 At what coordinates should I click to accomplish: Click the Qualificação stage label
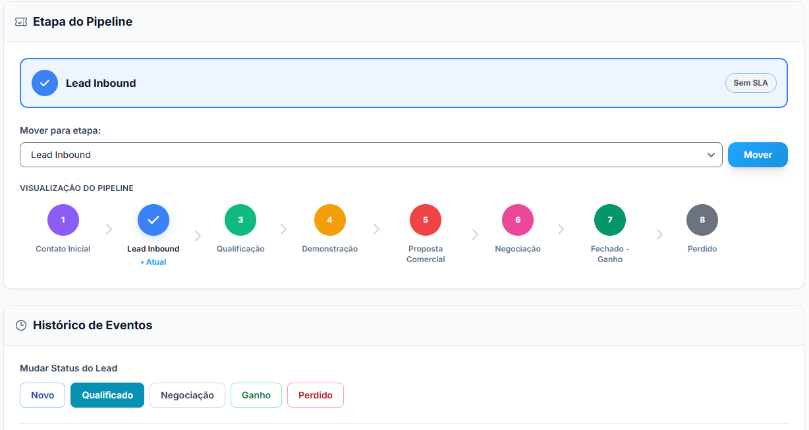(x=240, y=249)
